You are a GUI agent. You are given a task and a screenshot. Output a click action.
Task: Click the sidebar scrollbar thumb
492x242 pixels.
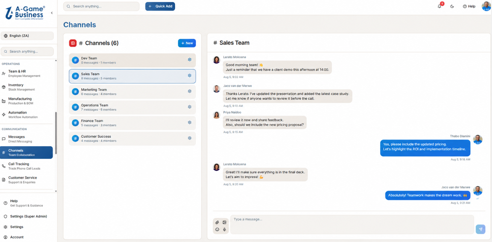click(x=56, y=133)
